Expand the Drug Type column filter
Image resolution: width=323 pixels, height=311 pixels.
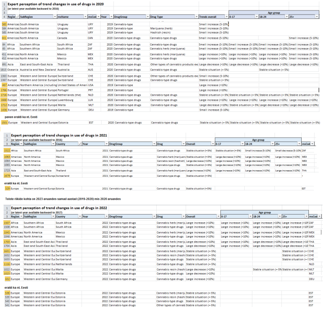click(196, 17)
